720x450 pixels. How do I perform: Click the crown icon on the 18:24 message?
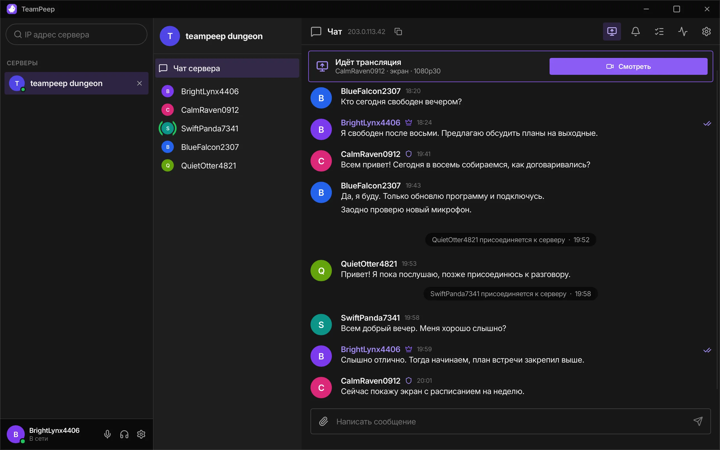409,122
